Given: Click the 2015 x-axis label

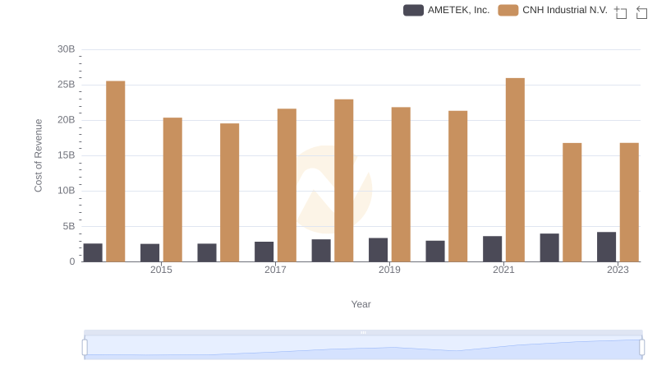Looking at the screenshot, I should [x=161, y=270].
